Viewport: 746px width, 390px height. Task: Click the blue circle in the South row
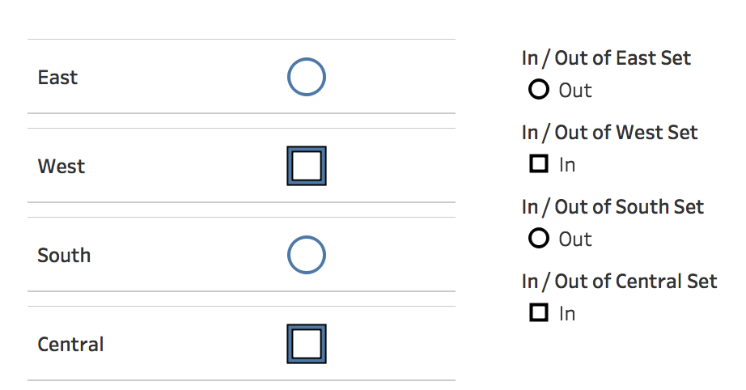[307, 255]
